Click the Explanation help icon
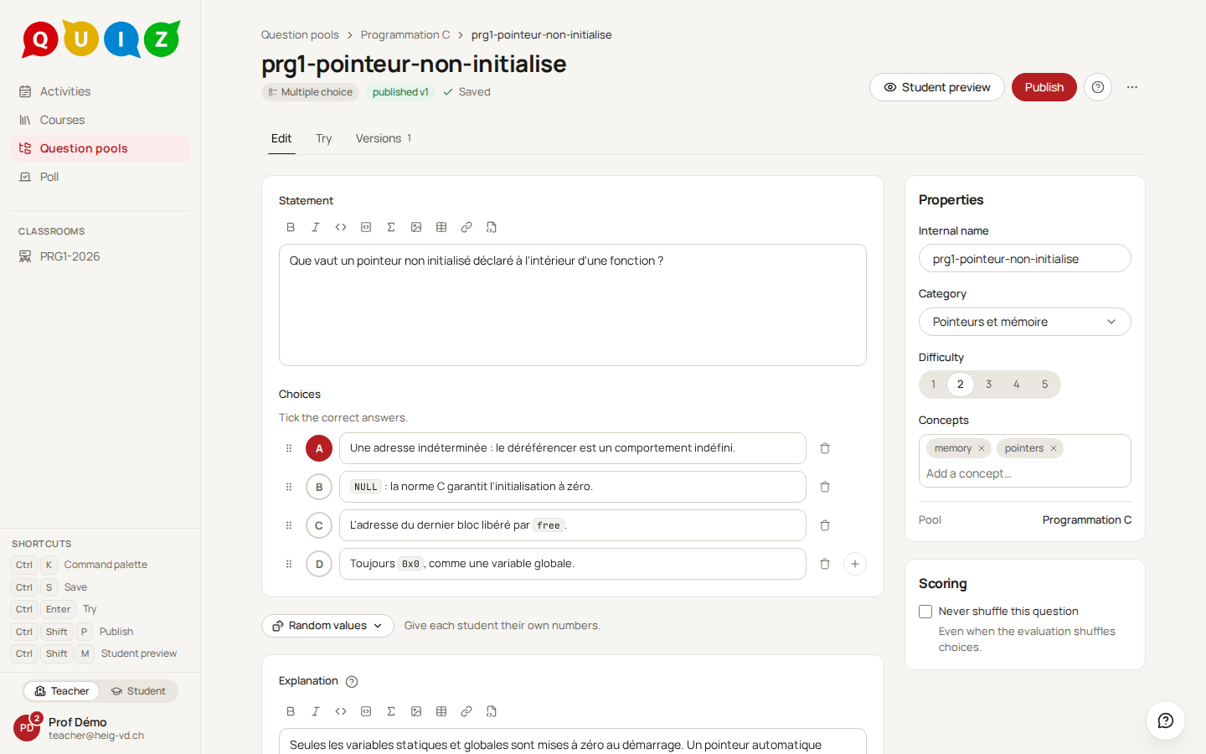1206x754 pixels. (352, 682)
